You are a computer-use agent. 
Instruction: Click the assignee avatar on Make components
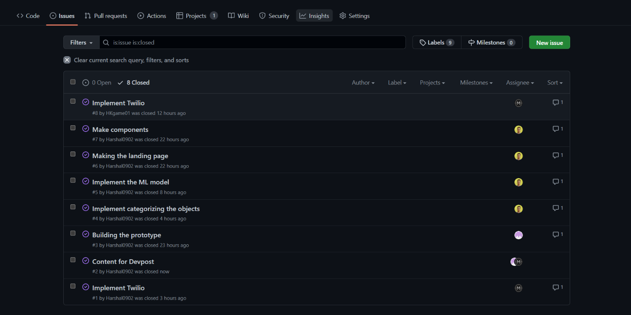point(518,130)
